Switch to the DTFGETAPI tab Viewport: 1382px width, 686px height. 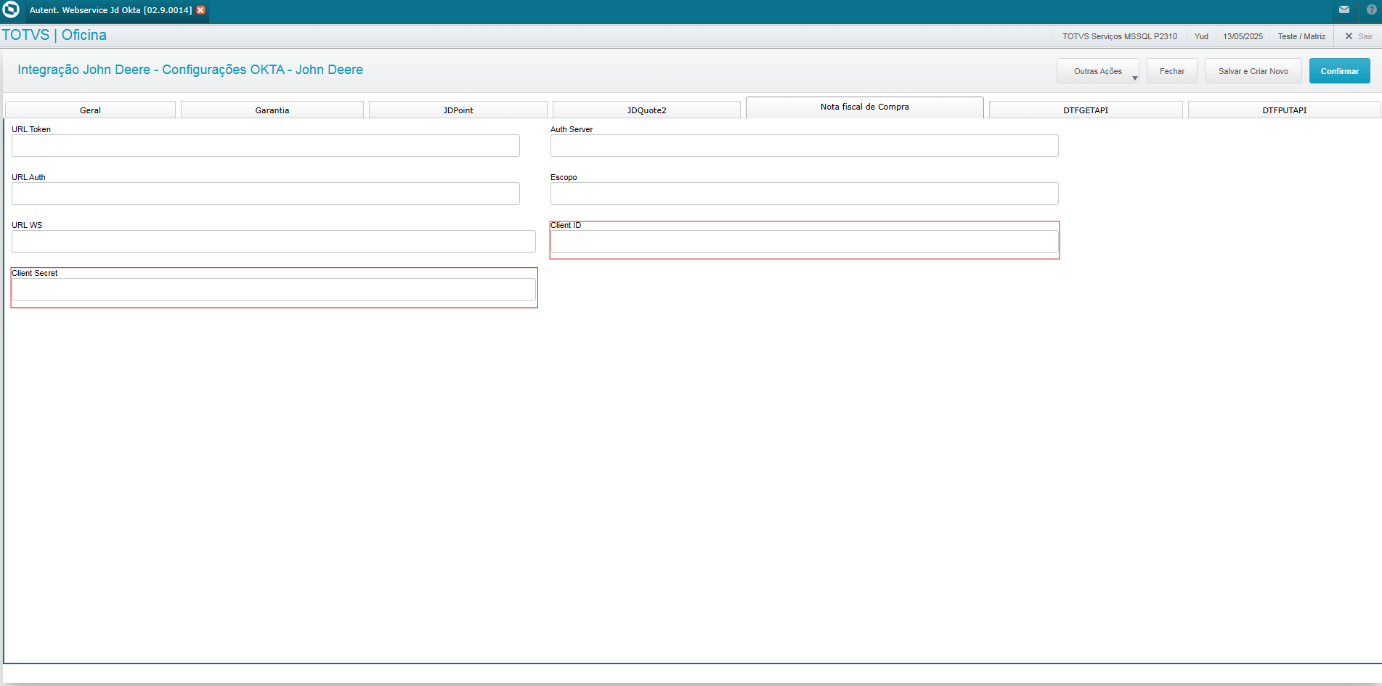1086,110
